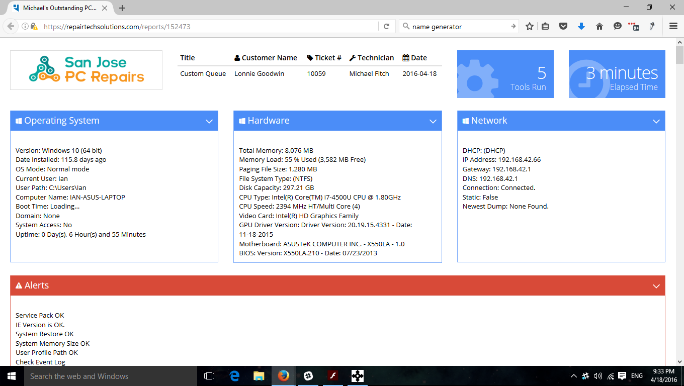Click the search magnifier icon in search box
Viewport: 684px width, 386px height.
coord(405,27)
